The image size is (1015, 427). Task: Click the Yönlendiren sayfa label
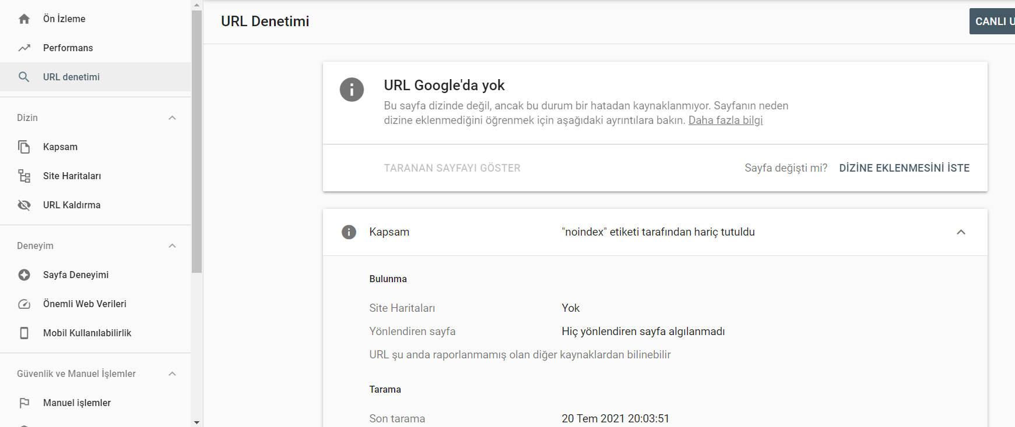412,331
